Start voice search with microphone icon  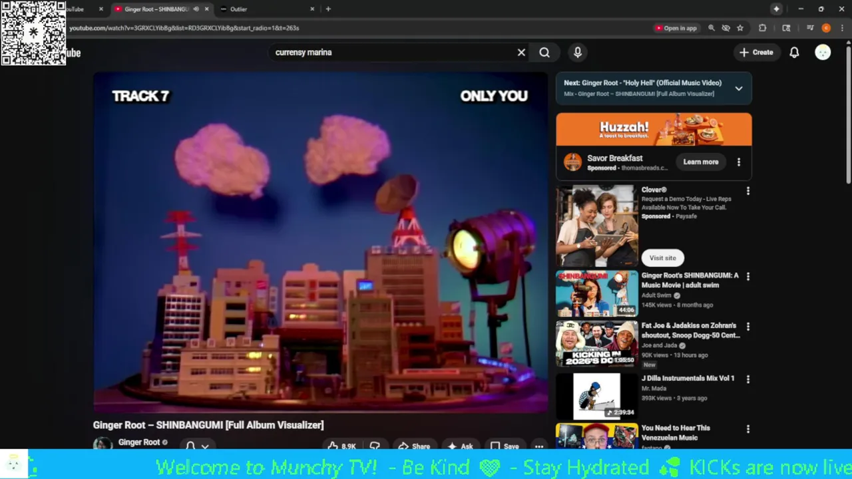pos(578,53)
